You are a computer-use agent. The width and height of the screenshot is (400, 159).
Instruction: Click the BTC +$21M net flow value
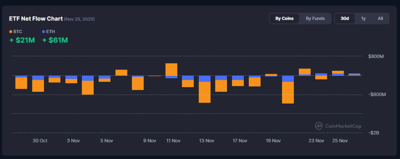pyautogui.click(x=22, y=40)
